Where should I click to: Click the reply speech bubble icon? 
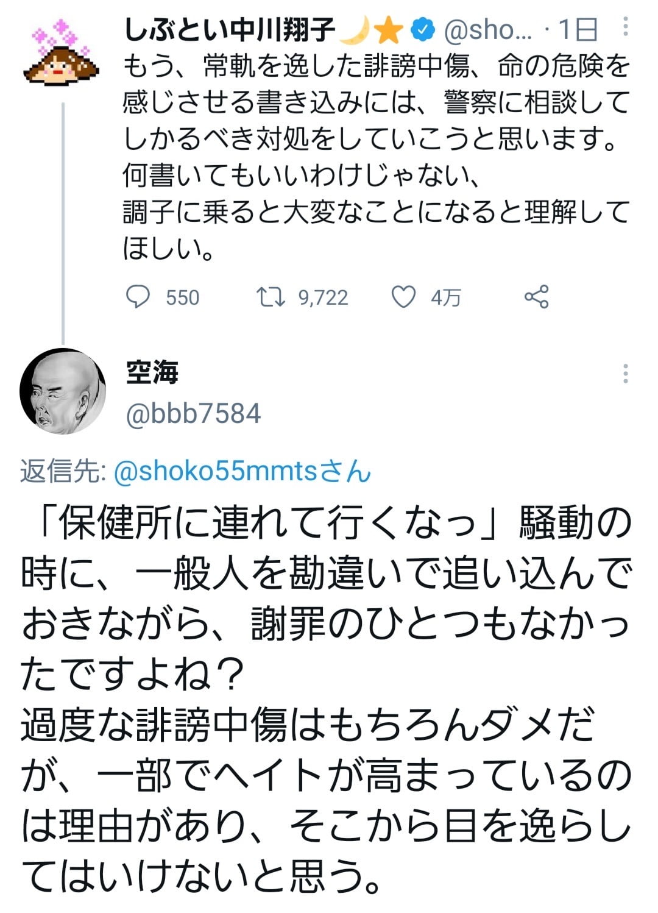(x=138, y=297)
